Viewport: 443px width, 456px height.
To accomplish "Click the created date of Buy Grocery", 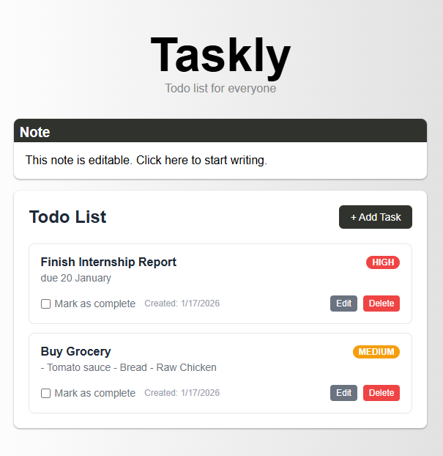I will 182,393.
